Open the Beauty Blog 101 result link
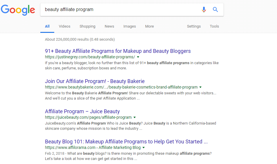 [x=126, y=142]
